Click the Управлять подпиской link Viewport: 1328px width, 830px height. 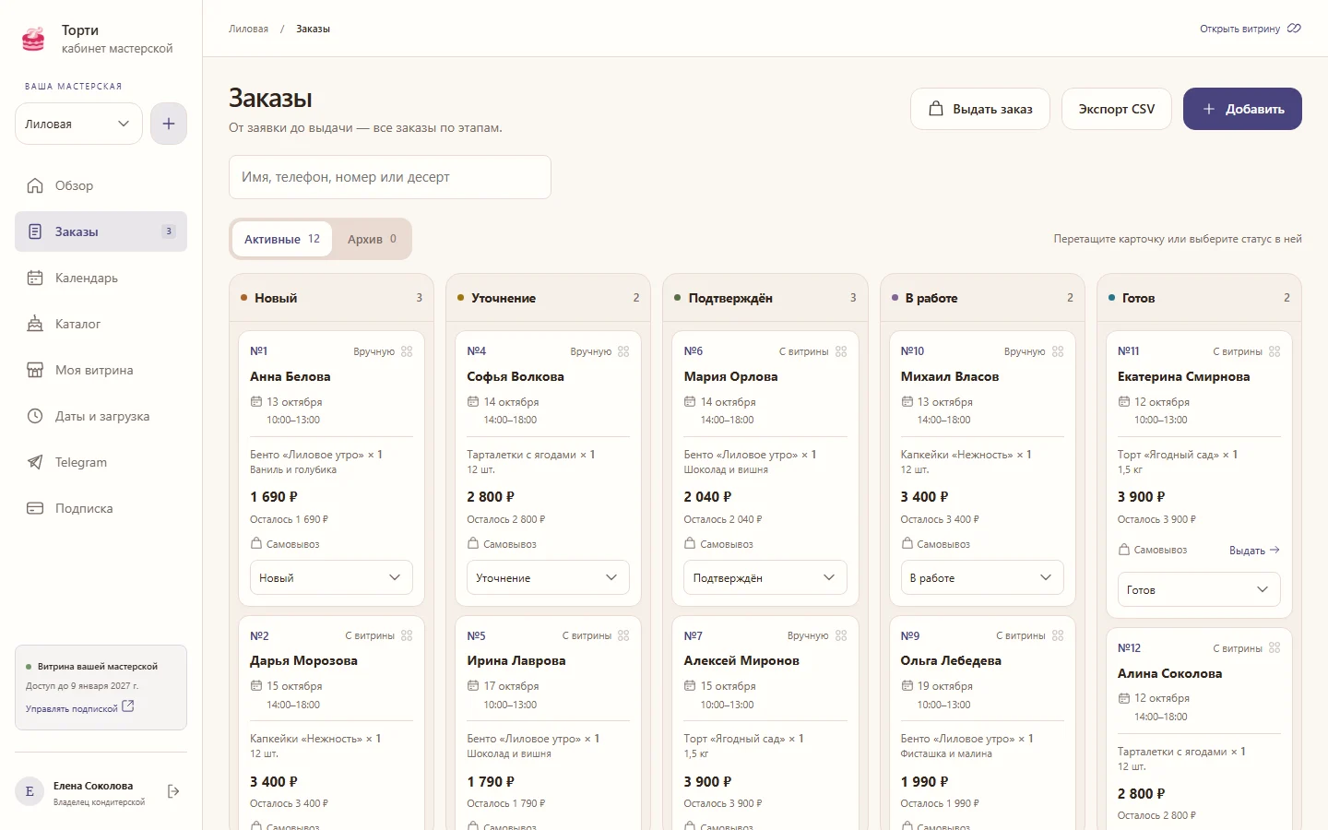(80, 707)
